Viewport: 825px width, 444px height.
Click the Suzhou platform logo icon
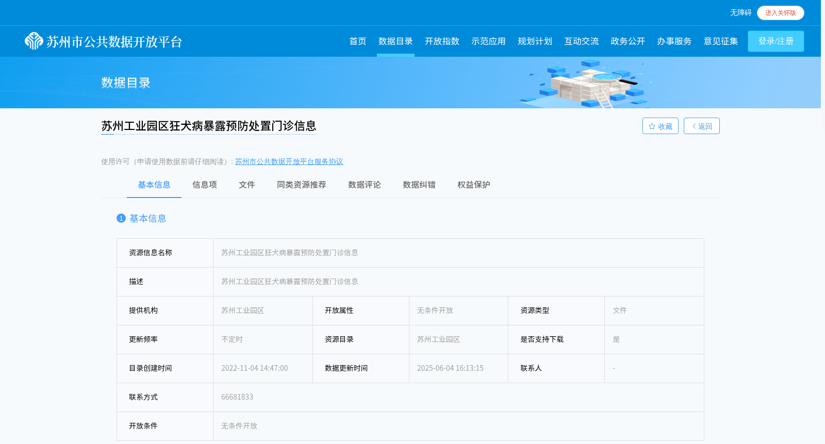pyautogui.click(x=34, y=41)
